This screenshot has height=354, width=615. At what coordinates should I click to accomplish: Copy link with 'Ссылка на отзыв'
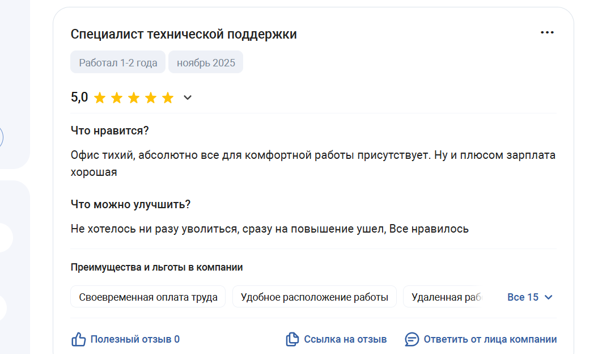click(345, 339)
